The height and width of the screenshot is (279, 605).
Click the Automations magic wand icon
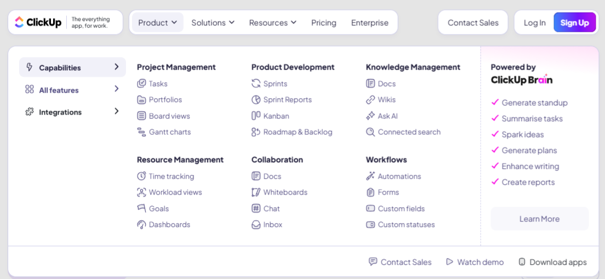(x=370, y=176)
